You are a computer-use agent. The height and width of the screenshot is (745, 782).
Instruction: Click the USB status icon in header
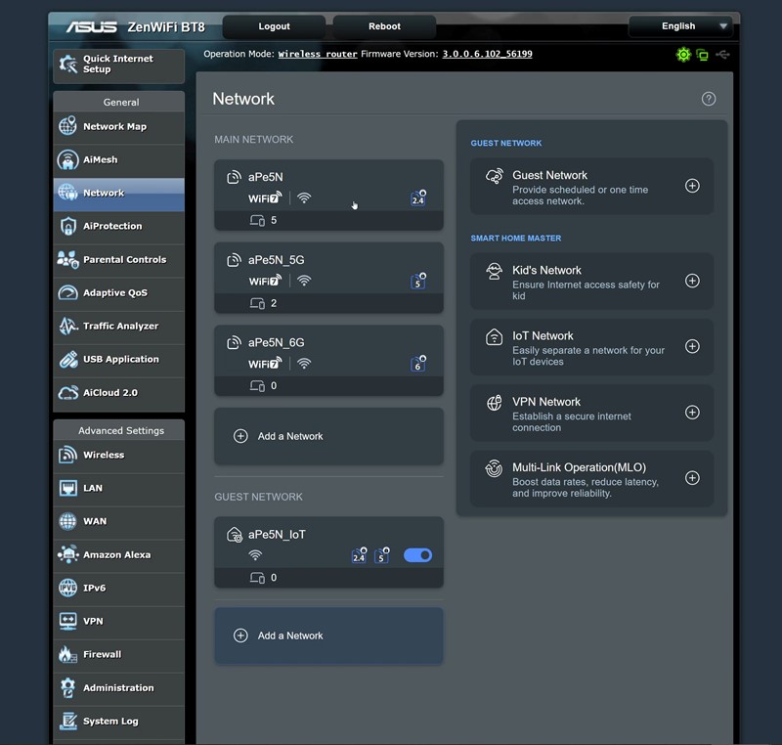(722, 55)
